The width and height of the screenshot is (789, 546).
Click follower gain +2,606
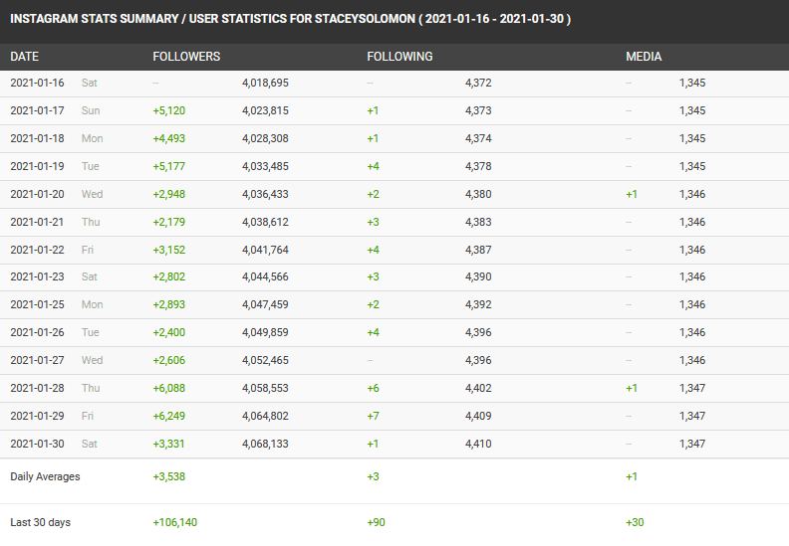169,360
